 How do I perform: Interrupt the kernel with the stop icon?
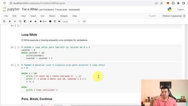(50, 21)
